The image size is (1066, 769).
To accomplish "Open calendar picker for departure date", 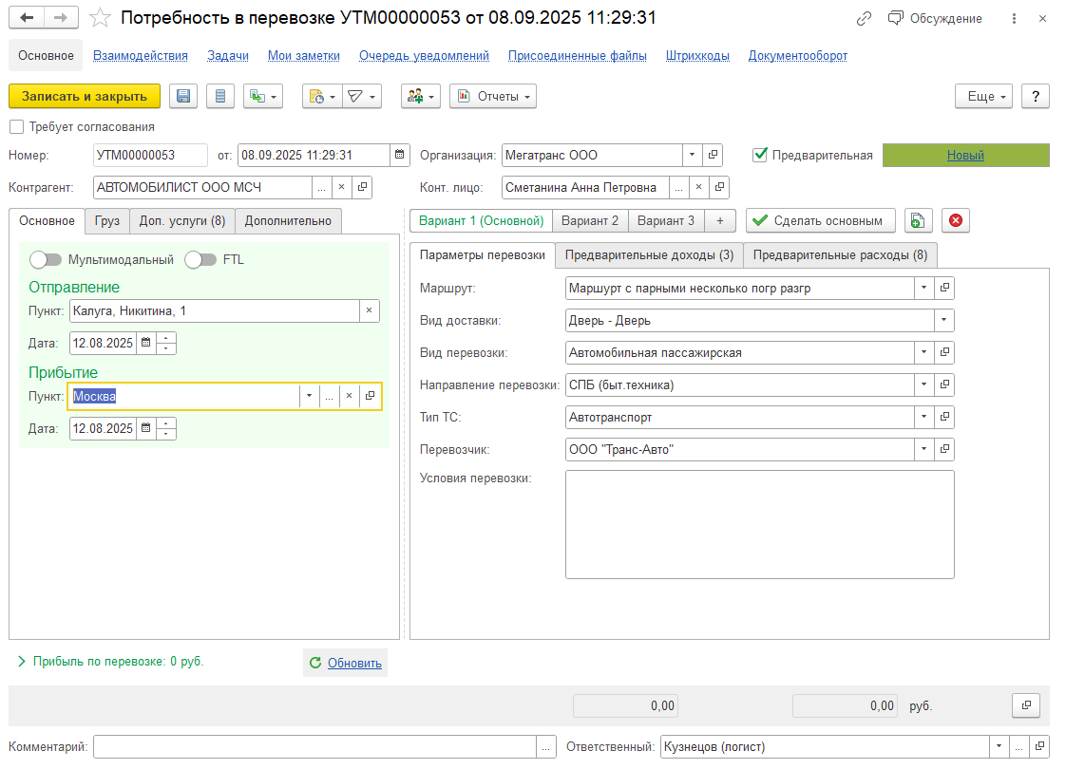I will point(145,343).
